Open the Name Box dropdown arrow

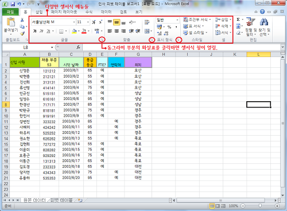coord(52,47)
